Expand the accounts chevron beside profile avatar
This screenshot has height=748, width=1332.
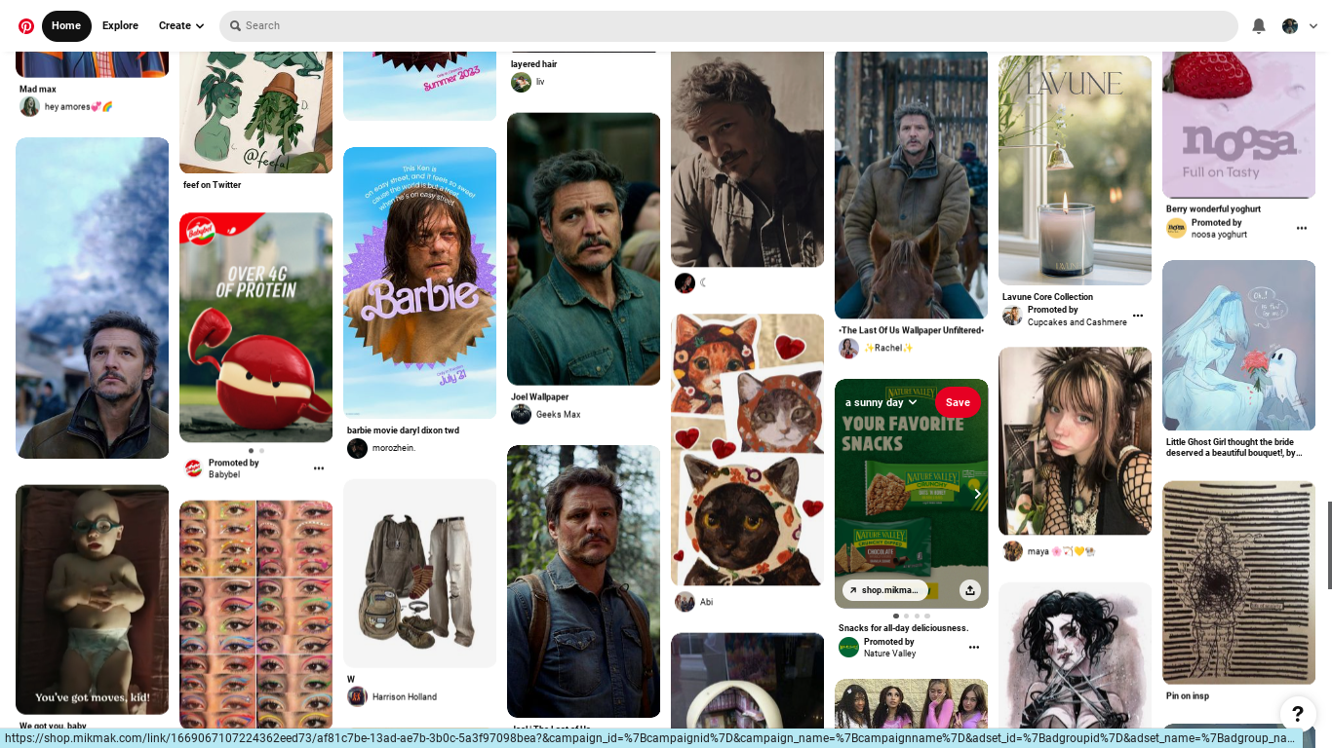click(x=1313, y=26)
